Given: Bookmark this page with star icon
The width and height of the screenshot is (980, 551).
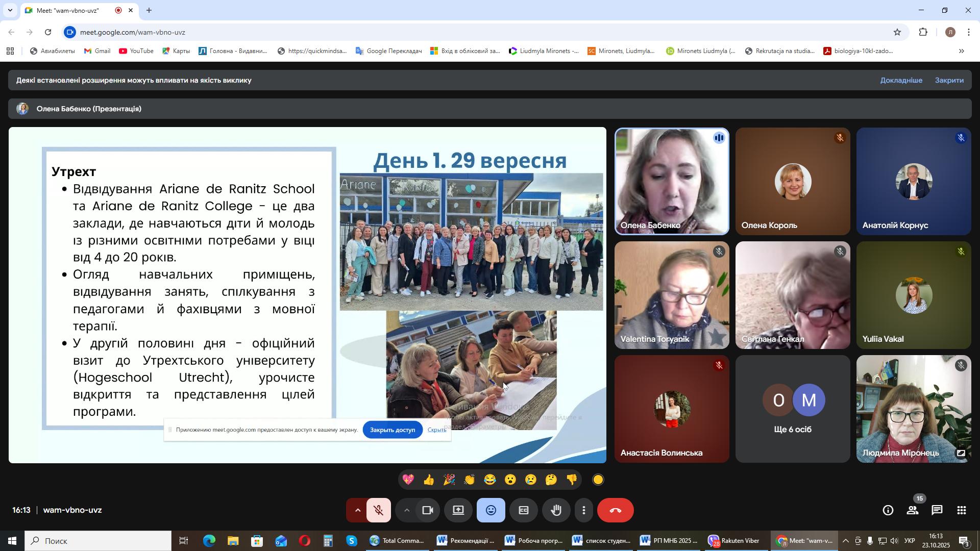Looking at the screenshot, I should (x=897, y=32).
